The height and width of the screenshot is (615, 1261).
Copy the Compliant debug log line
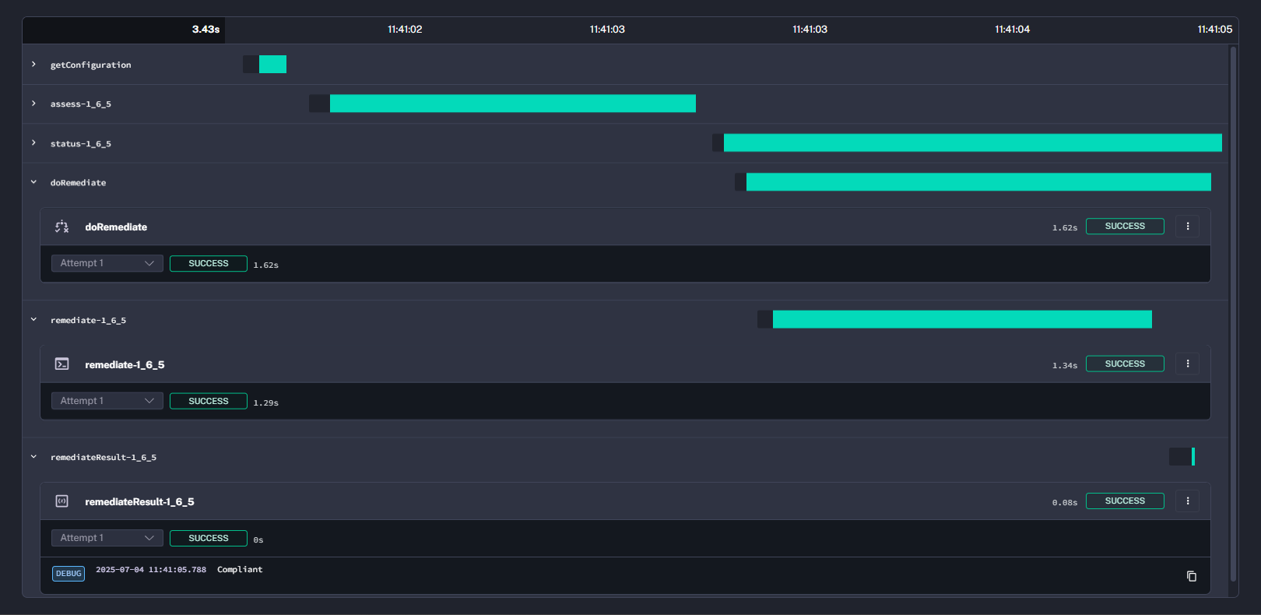click(x=1191, y=576)
